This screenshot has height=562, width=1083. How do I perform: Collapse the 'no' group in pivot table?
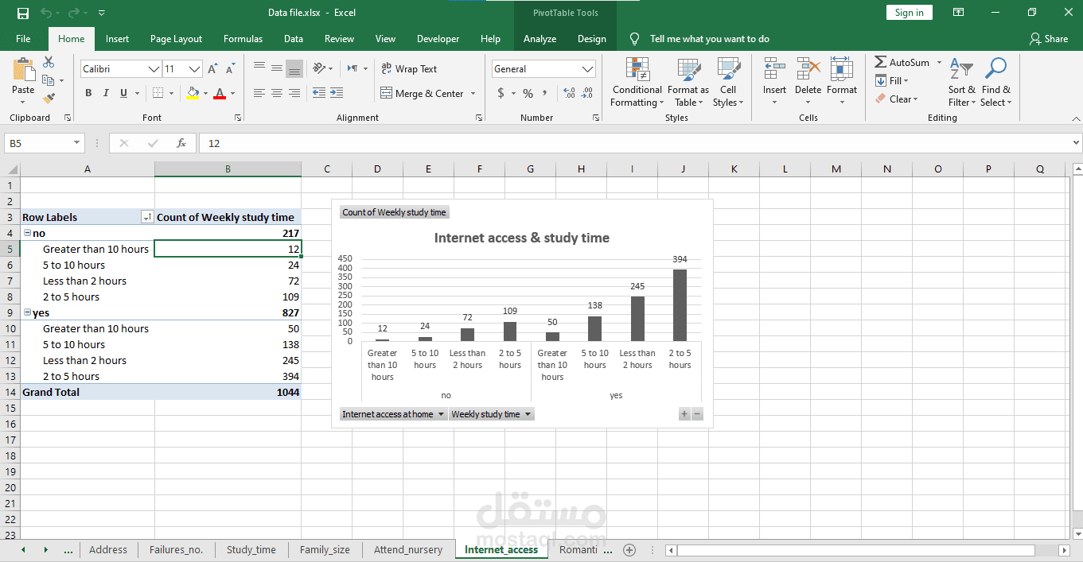tap(27, 234)
